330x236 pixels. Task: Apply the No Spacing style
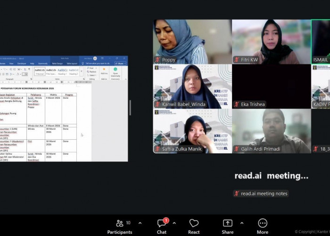tap(51, 72)
